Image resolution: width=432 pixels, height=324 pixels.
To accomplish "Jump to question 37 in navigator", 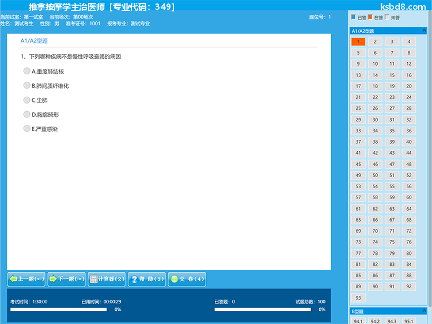I will coord(358,142).
